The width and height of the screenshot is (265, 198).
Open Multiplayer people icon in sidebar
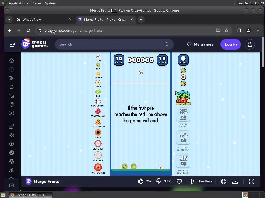click(x=12, y=126)
